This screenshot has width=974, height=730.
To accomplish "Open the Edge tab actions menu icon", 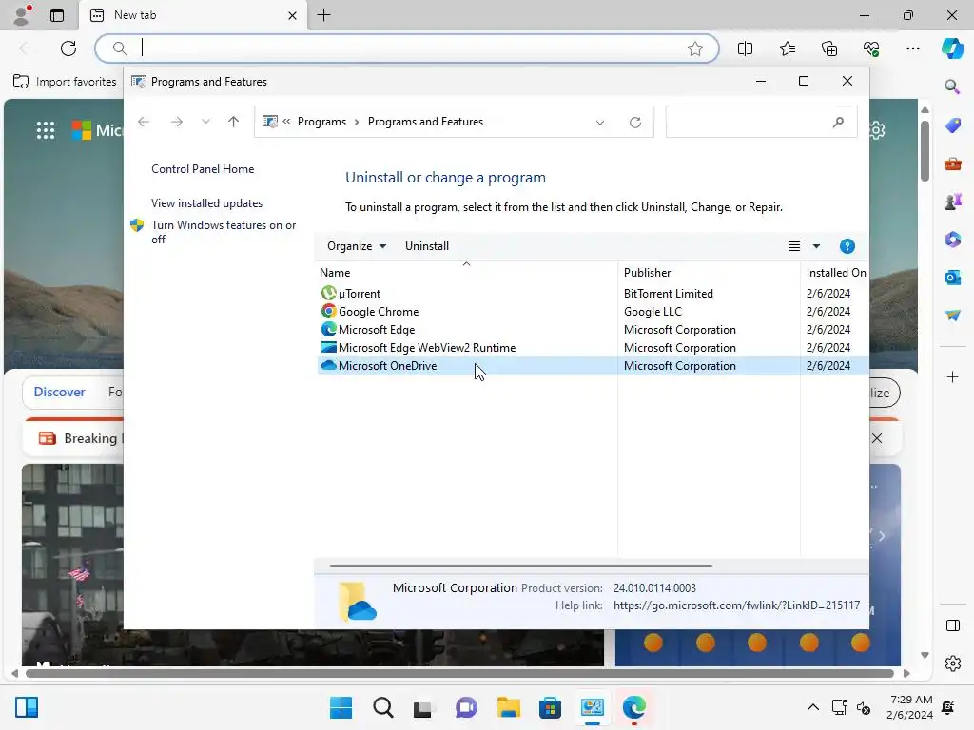I will tap(57, 15).
